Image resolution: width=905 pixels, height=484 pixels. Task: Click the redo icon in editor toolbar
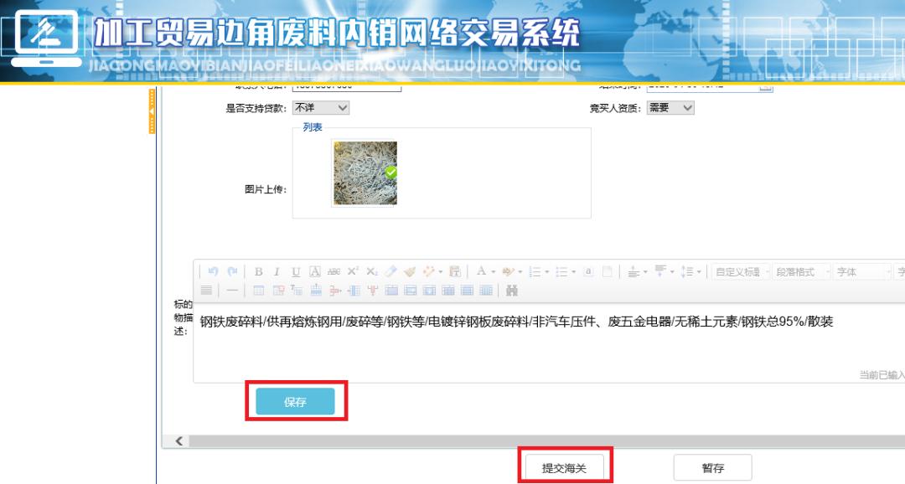point(232,271)
